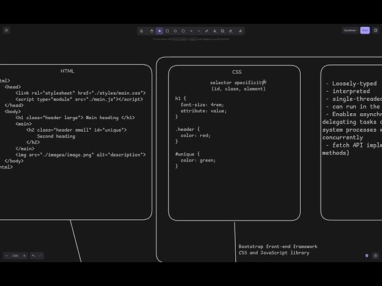Click the h1 'Main heading' line
Screen dimensions: 382x286
(x=75, y=118)
